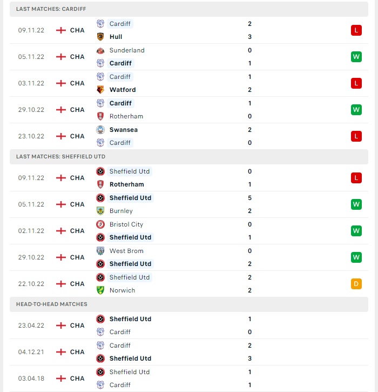
Task: Click the Sunderland club crest icon
Action: pos(100,50)
